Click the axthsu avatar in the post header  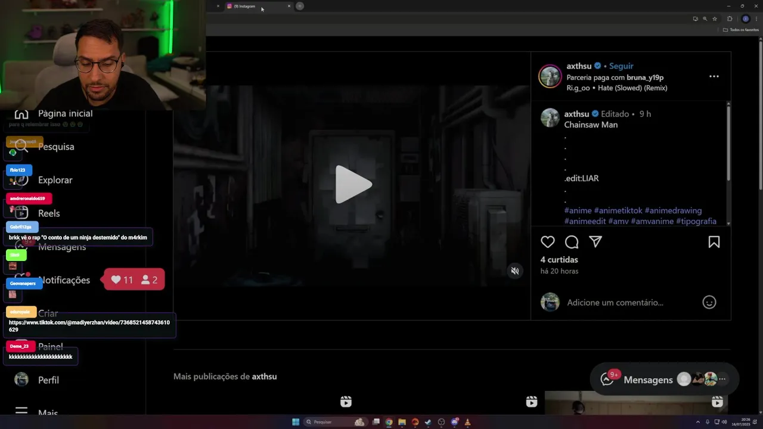[x=550, y=76]
